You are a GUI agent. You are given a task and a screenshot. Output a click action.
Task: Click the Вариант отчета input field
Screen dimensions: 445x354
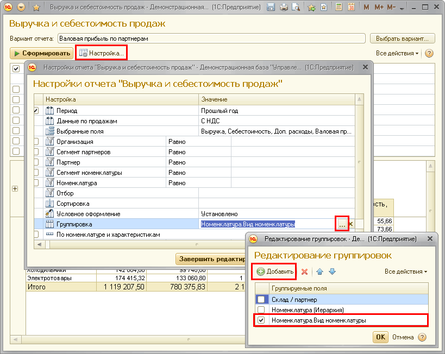coord(211,39)
